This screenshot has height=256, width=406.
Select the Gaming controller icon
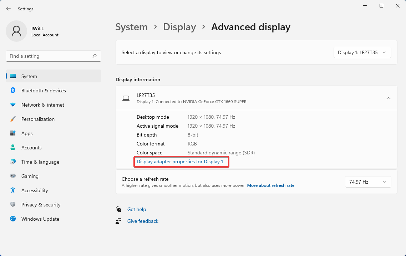coord(13,176)
